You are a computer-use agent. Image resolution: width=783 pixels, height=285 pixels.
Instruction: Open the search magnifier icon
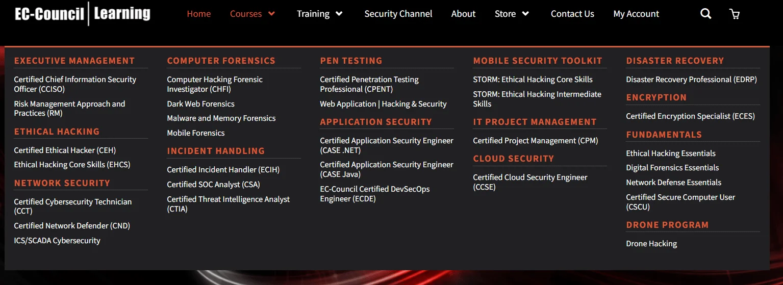point(705,14)
